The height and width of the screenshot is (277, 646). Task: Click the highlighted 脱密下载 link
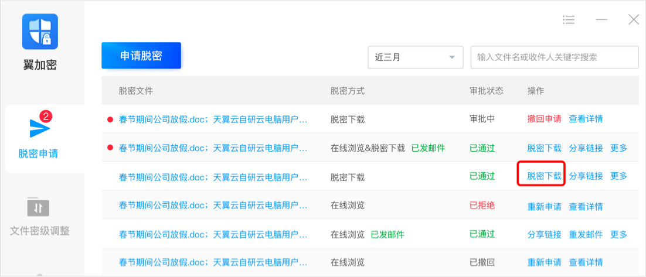[x=544, y=176]
